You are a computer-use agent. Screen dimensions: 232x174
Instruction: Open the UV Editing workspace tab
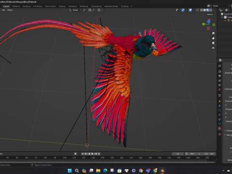(38, 6)
